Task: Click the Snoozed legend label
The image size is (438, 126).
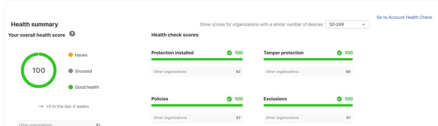Action: pos(83,71)
